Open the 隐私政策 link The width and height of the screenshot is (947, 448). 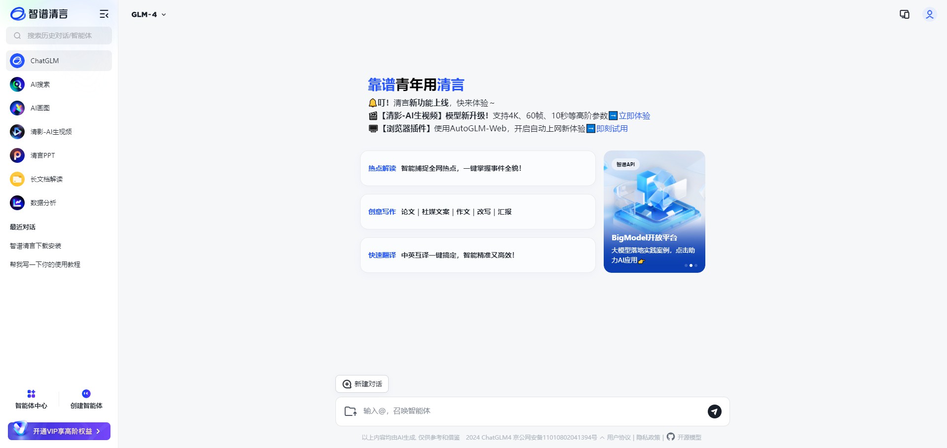coord(648,437)
